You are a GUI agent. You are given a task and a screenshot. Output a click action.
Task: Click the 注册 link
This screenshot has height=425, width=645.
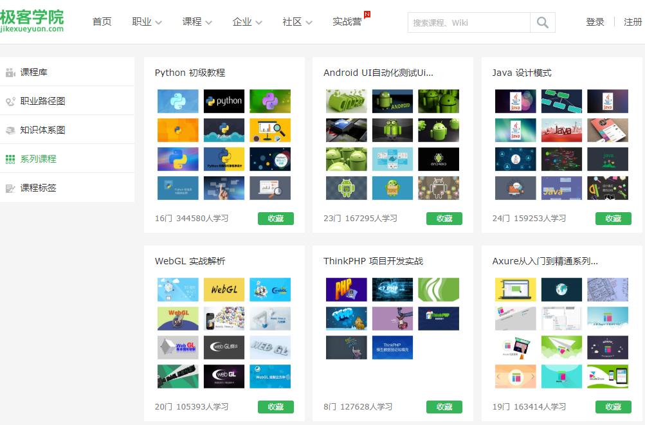tap(633, 22)
